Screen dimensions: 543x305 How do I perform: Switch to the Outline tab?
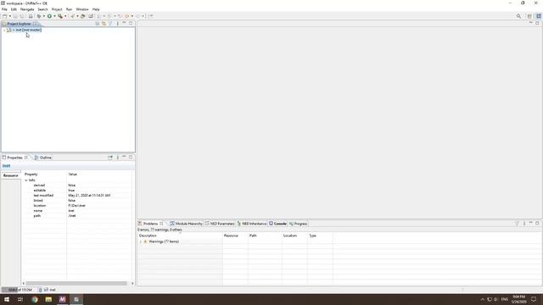(43, 158)
